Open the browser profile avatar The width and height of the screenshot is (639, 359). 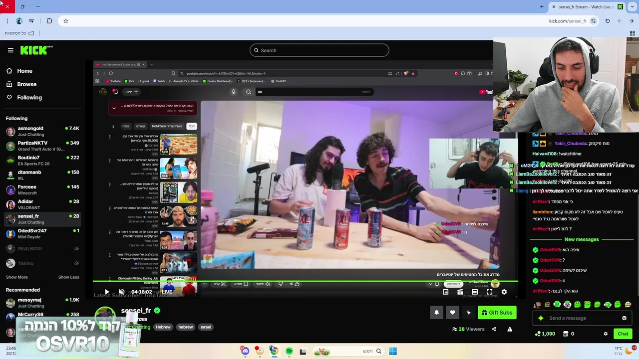point(19,21)
